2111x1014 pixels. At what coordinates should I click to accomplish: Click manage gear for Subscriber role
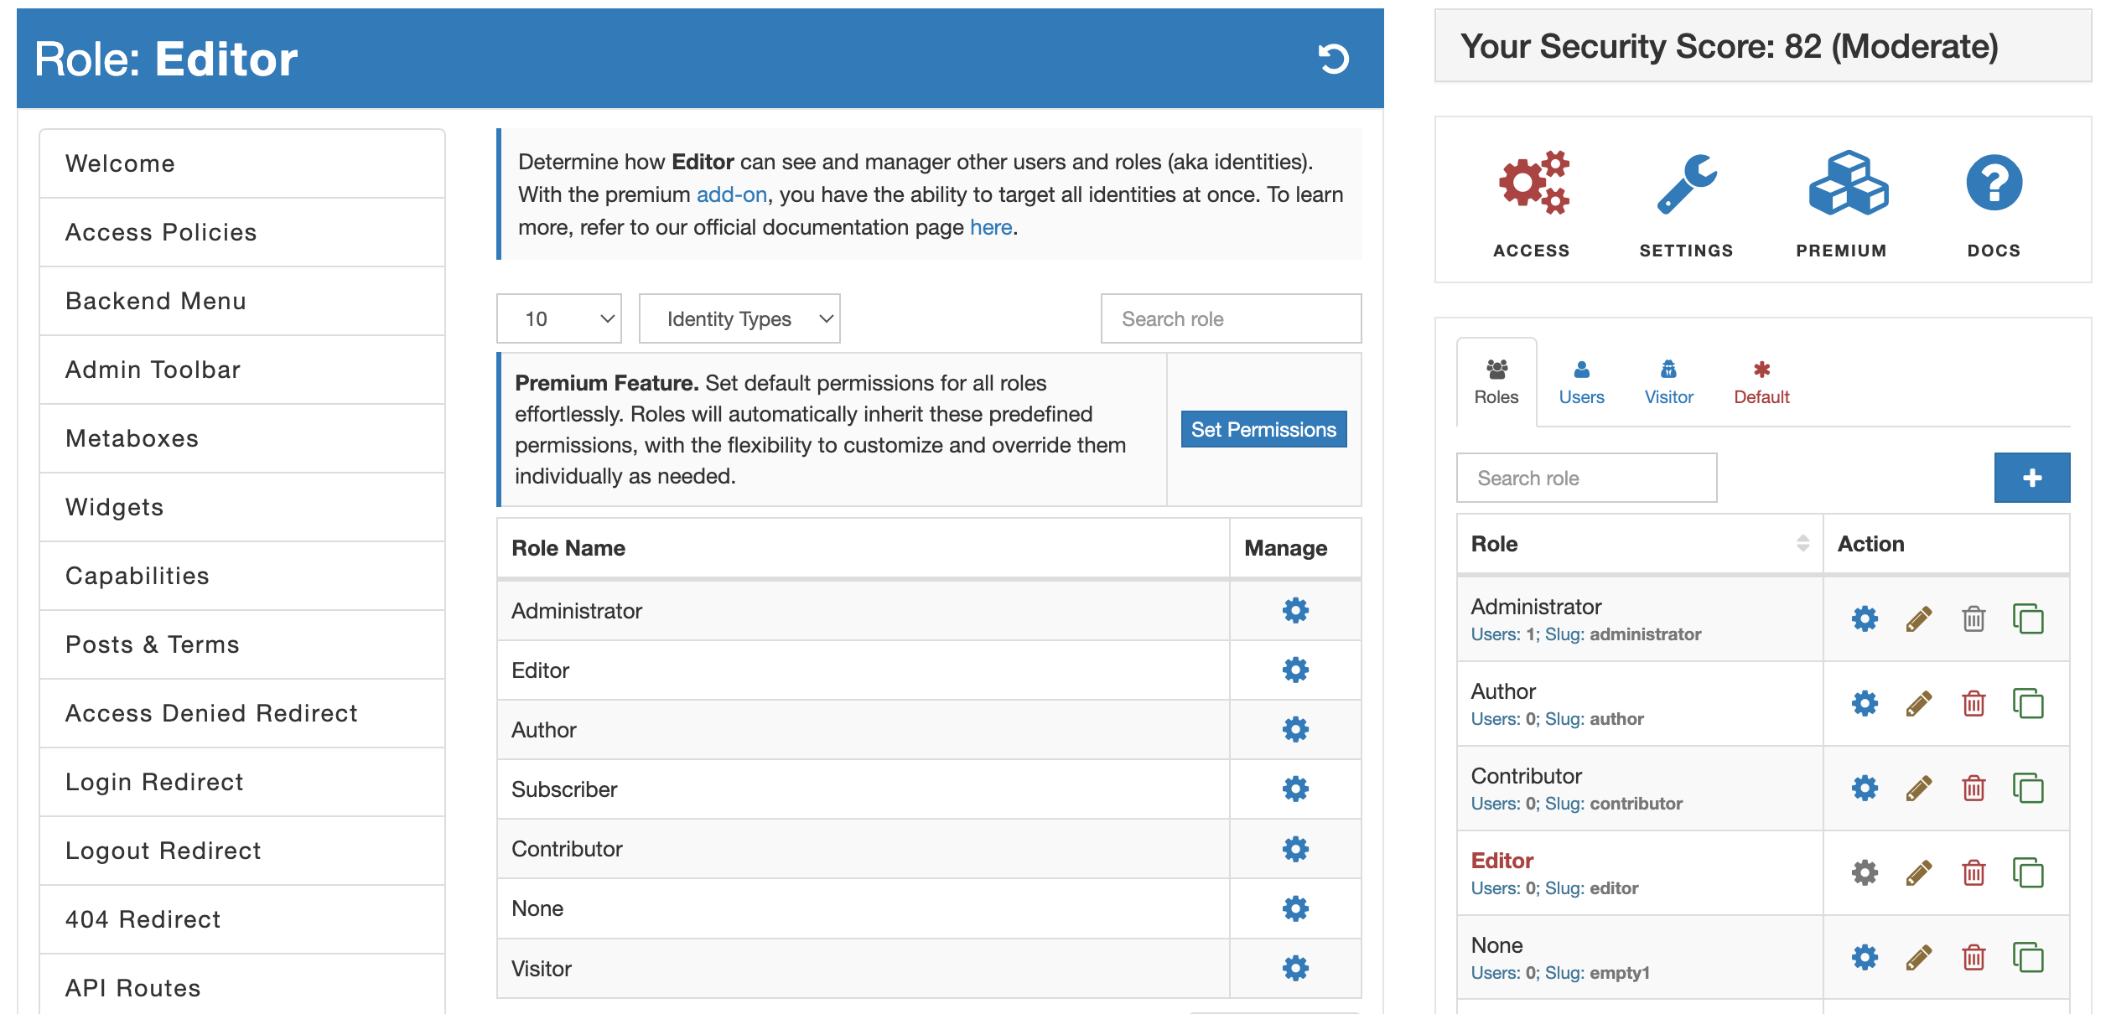pos(1294,789)
